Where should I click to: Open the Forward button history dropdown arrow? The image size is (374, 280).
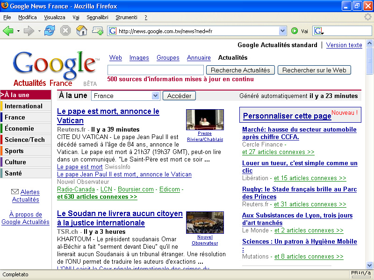pos(39,31)
